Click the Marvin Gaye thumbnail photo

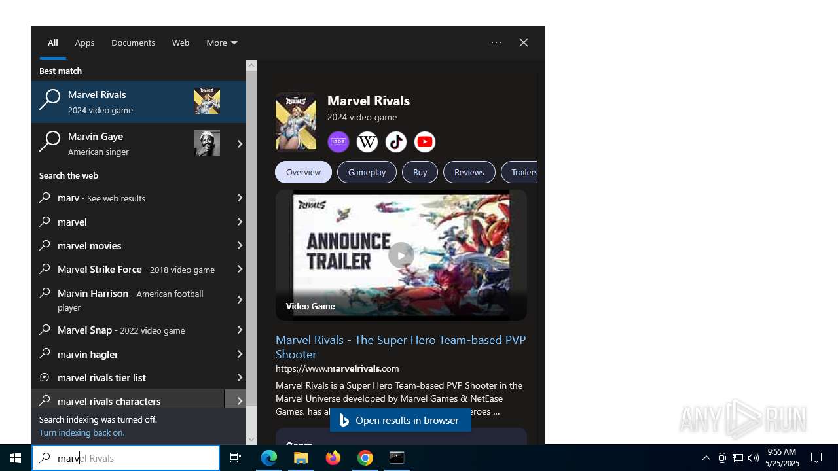pyautogui.click(x=207, y=143)
